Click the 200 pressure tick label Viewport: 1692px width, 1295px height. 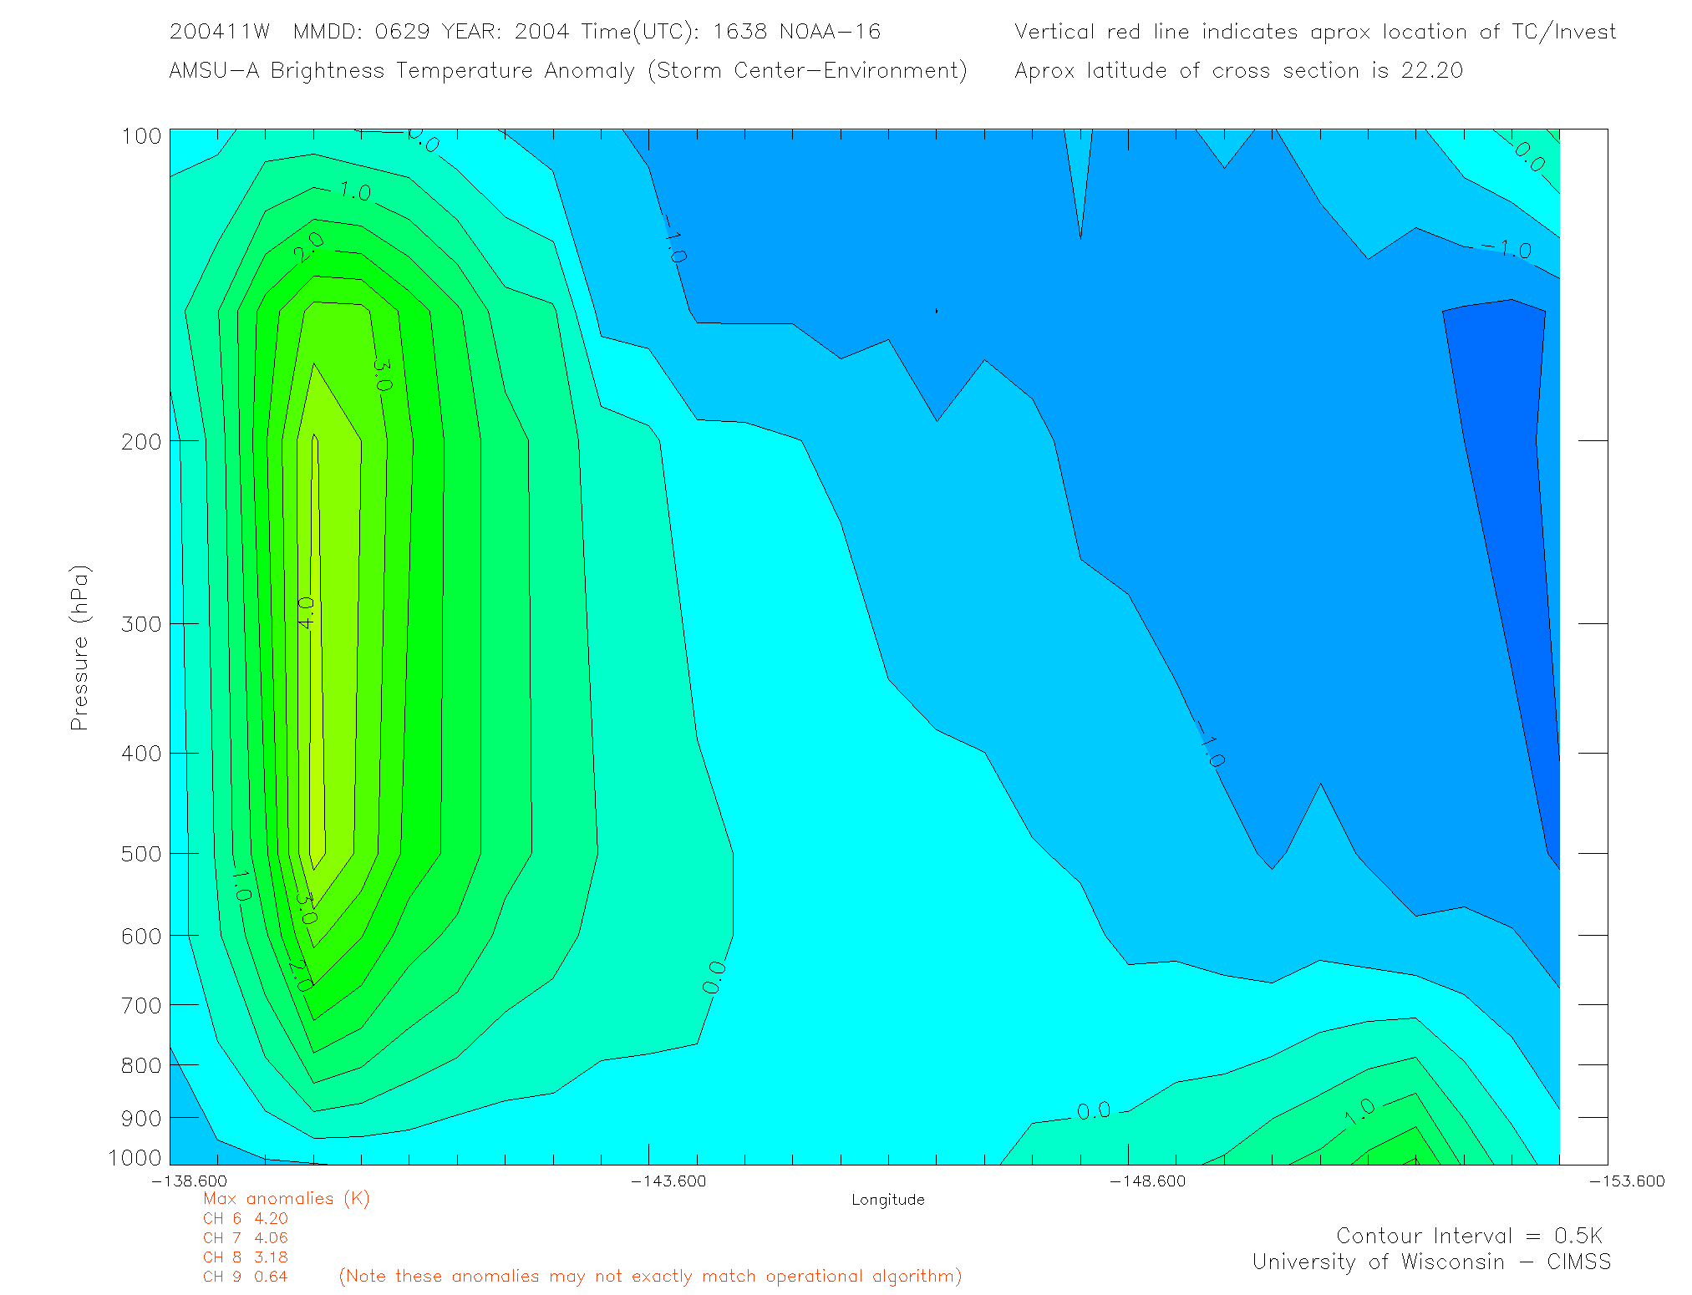141,441
